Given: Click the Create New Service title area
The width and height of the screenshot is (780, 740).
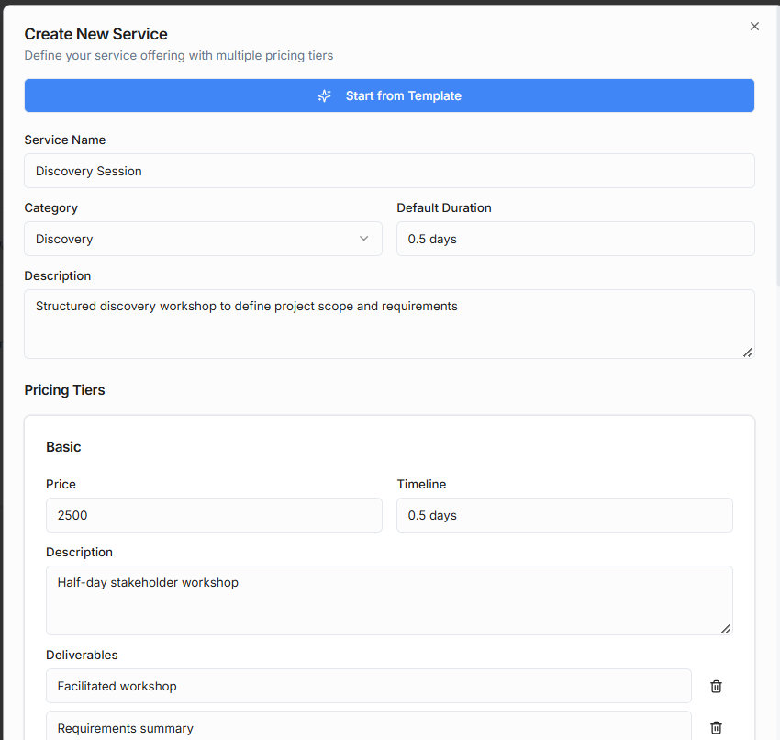Looking at the screenshot, I should click(x=95, y=34).
